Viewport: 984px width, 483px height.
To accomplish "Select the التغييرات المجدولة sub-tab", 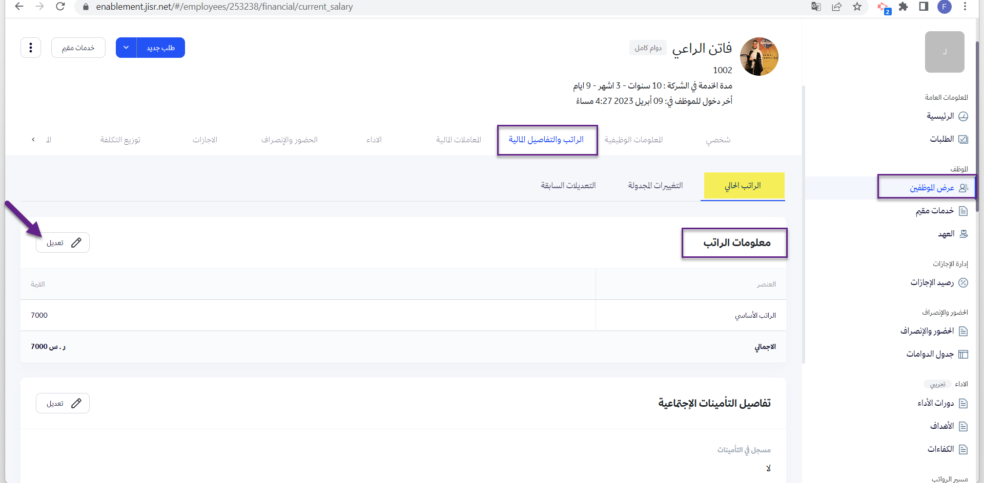I will pyautogui.click(x=655, y=185).
